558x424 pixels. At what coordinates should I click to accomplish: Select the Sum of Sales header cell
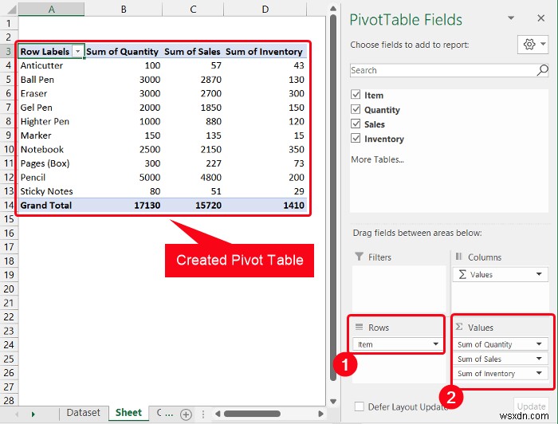point(193,52)
